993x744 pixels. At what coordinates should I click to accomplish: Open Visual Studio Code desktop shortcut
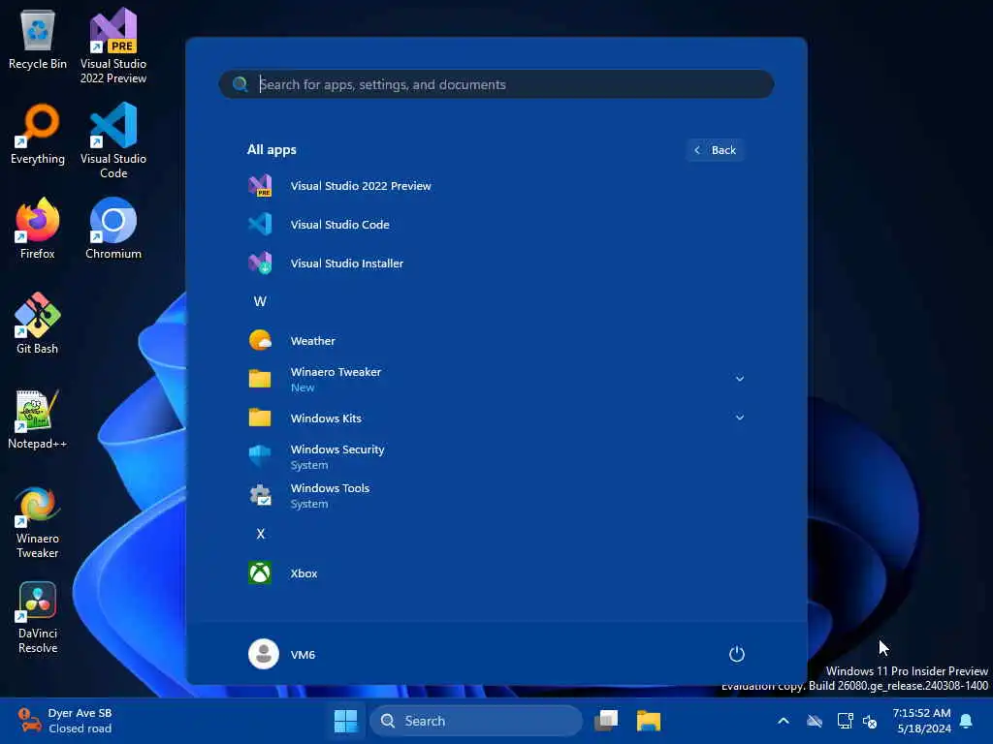click(x=113, y=140)
